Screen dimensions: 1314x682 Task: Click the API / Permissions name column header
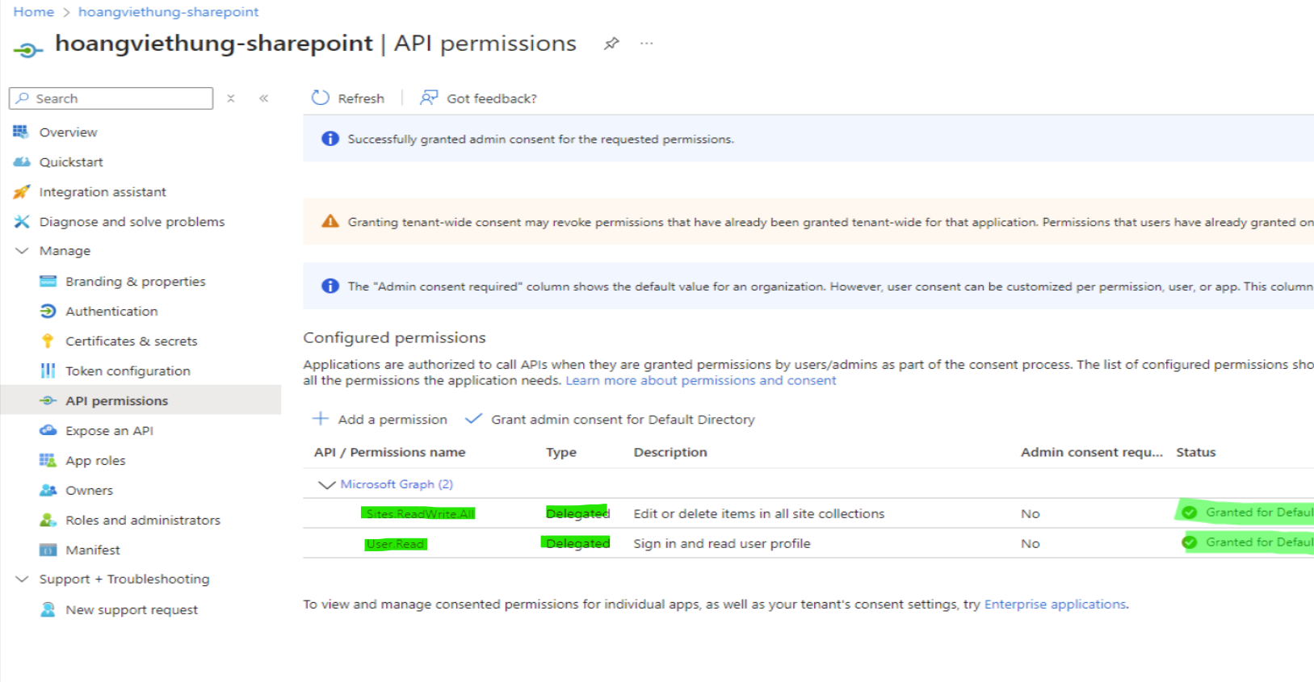(x=389, y=452)
